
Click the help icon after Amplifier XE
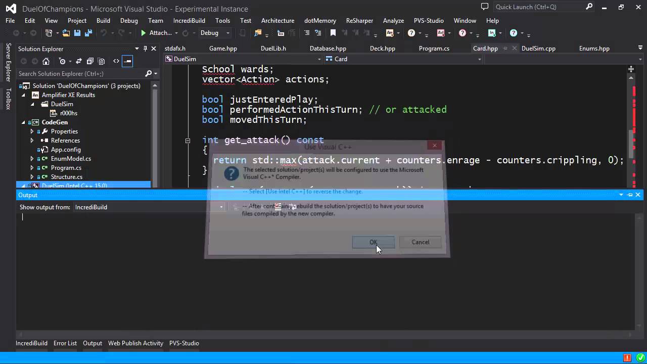(x=411, y=33)
